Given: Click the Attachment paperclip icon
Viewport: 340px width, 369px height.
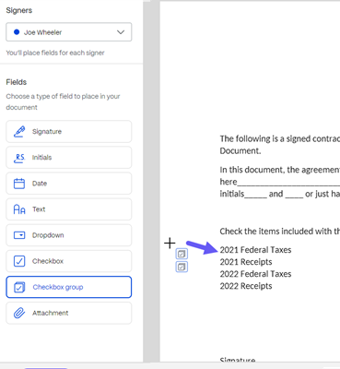Looking at the screenshot, I should pos(19,313).
